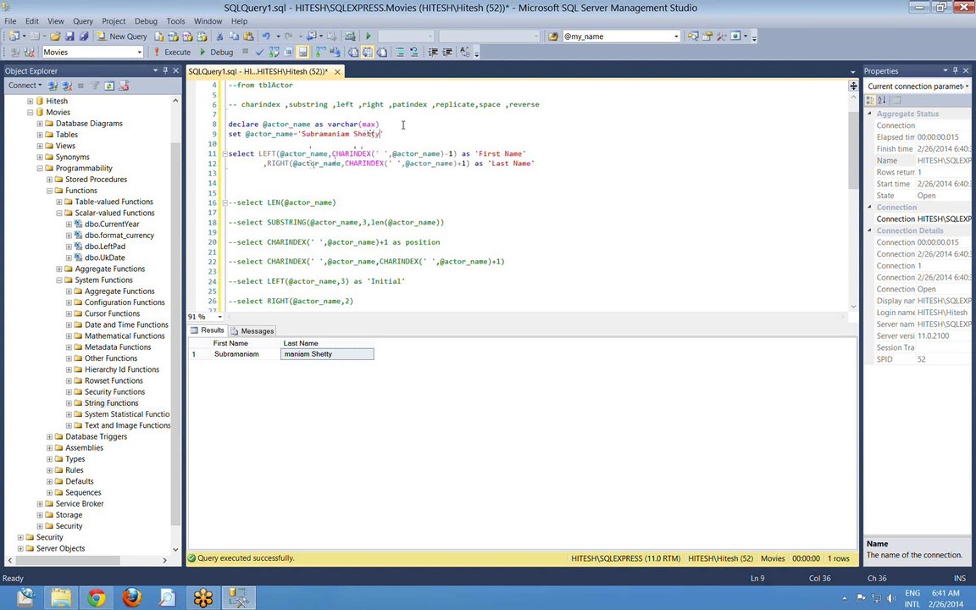Open the 91 % zoom dropdown
Screen dimensions: 976x610
click(x=219, y=317)
